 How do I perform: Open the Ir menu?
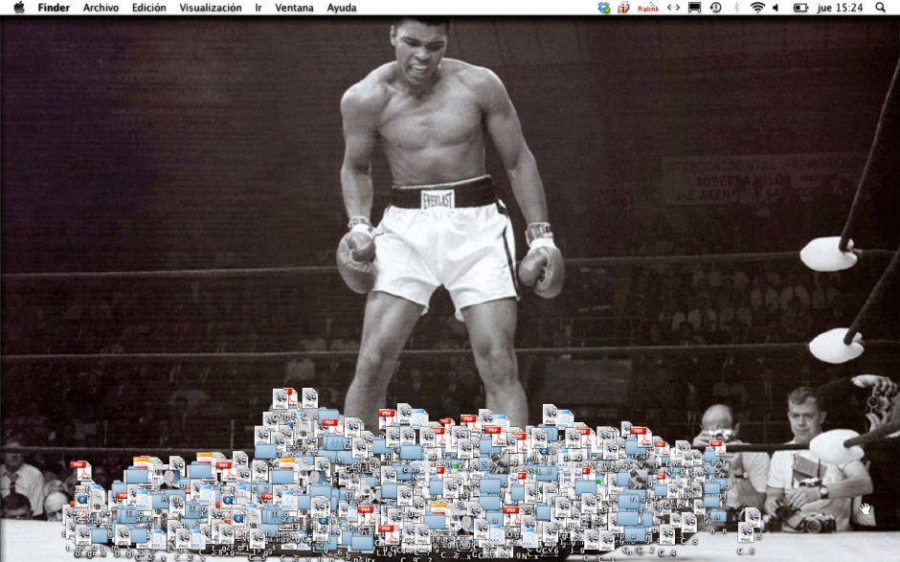[x=259, y=8]
